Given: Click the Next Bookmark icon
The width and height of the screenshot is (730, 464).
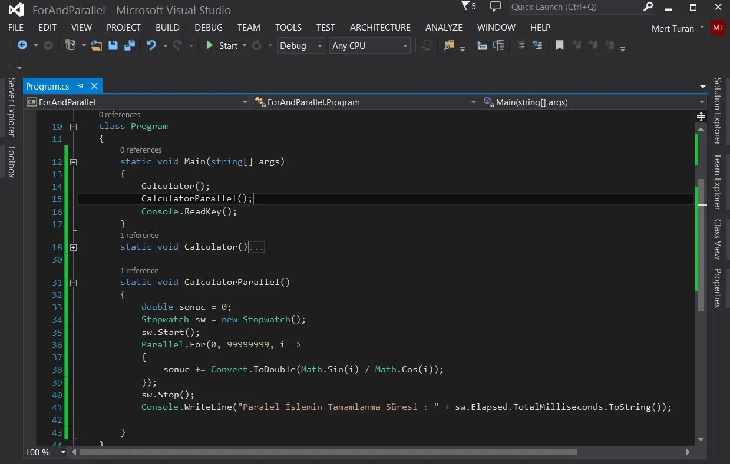Looking at the screenshot, I should pos(593,45).
